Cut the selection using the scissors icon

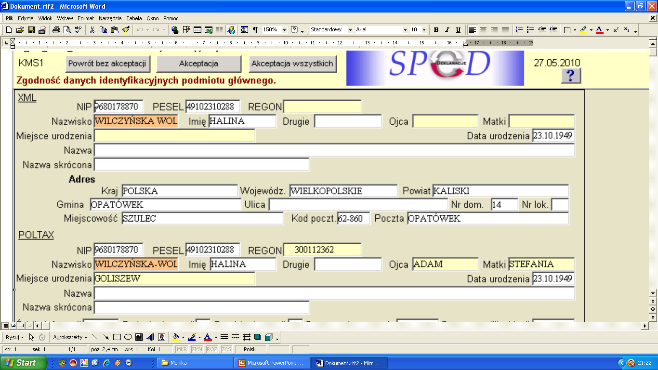click(x=92, y=30)
